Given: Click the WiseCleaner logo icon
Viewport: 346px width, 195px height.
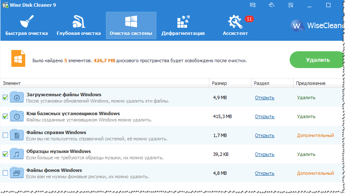Looking at the screenshot, I should click(x=298, y=25).
